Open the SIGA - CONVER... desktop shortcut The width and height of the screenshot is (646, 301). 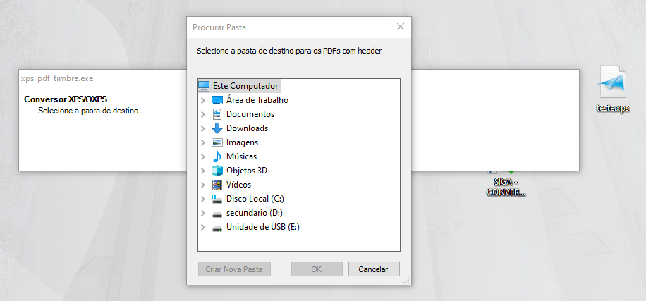506,187
